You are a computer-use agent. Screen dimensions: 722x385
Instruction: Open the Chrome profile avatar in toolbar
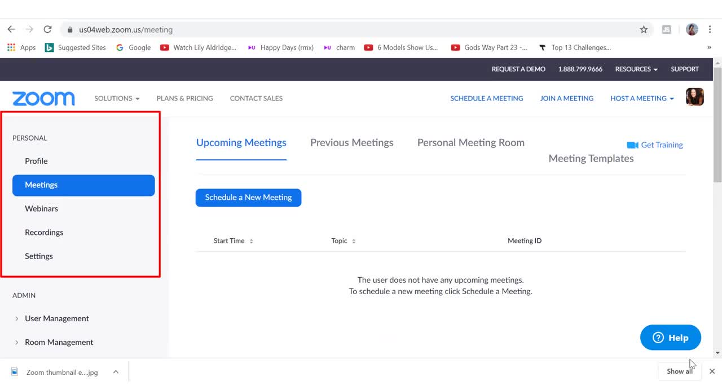(x=692, y=29)
